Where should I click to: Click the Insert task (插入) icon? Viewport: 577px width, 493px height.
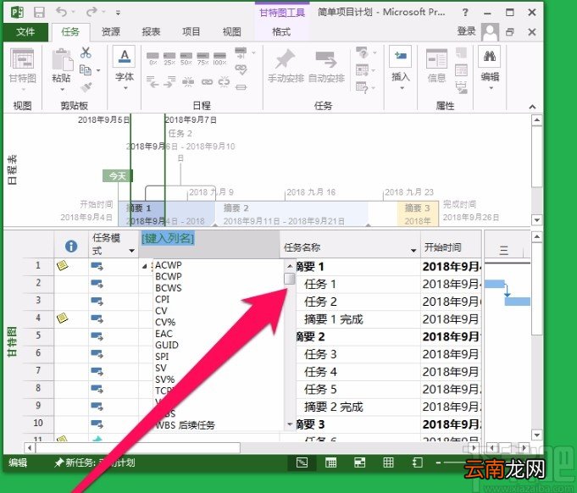[x=401, y=56]
